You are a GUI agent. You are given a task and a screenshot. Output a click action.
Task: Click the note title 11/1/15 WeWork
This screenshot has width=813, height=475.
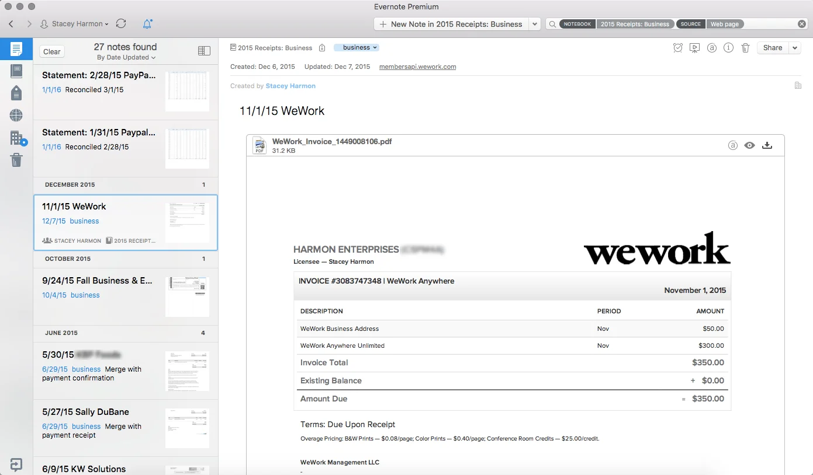[x=282, y=111]
